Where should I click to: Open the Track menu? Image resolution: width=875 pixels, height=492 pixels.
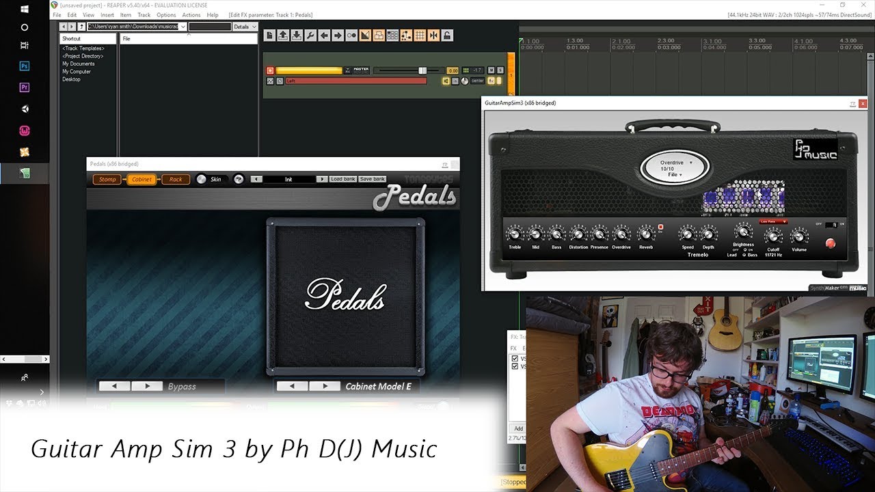pos(144,14)
